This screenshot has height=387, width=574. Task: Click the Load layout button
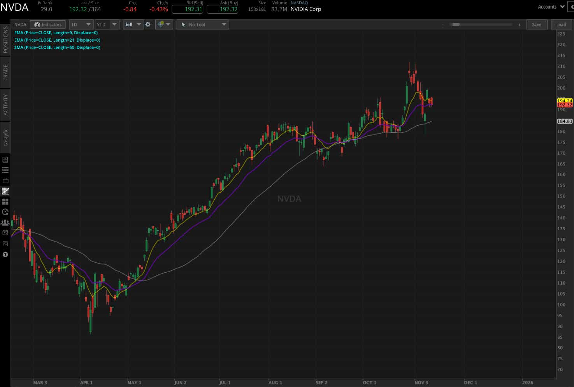[561, 24]
